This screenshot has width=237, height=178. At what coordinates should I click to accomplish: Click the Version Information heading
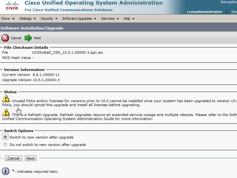[x=24, y=70]
